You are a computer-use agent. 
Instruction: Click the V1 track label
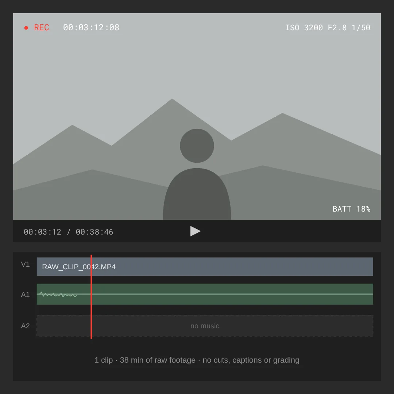tap(25, 264)
